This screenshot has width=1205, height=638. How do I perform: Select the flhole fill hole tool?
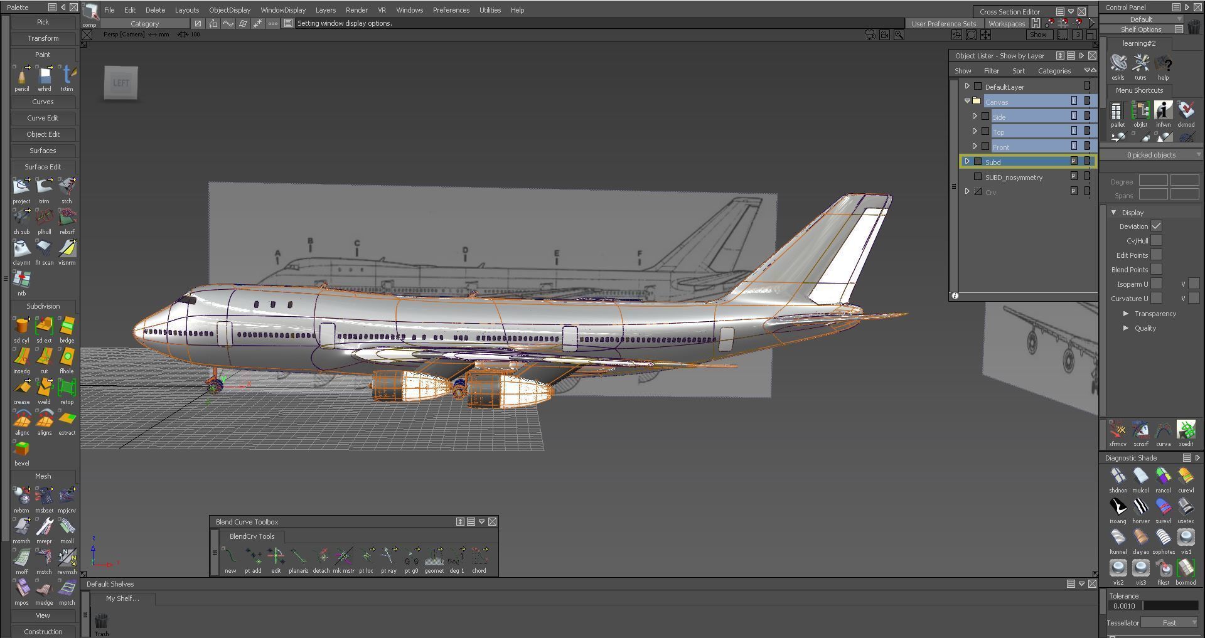(x=67, y=357)
